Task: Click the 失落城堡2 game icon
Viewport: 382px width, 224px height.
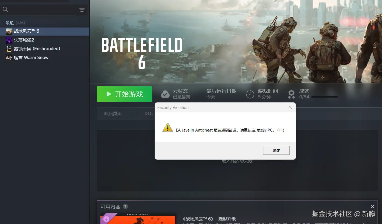Action: click(x=9, y=40)
